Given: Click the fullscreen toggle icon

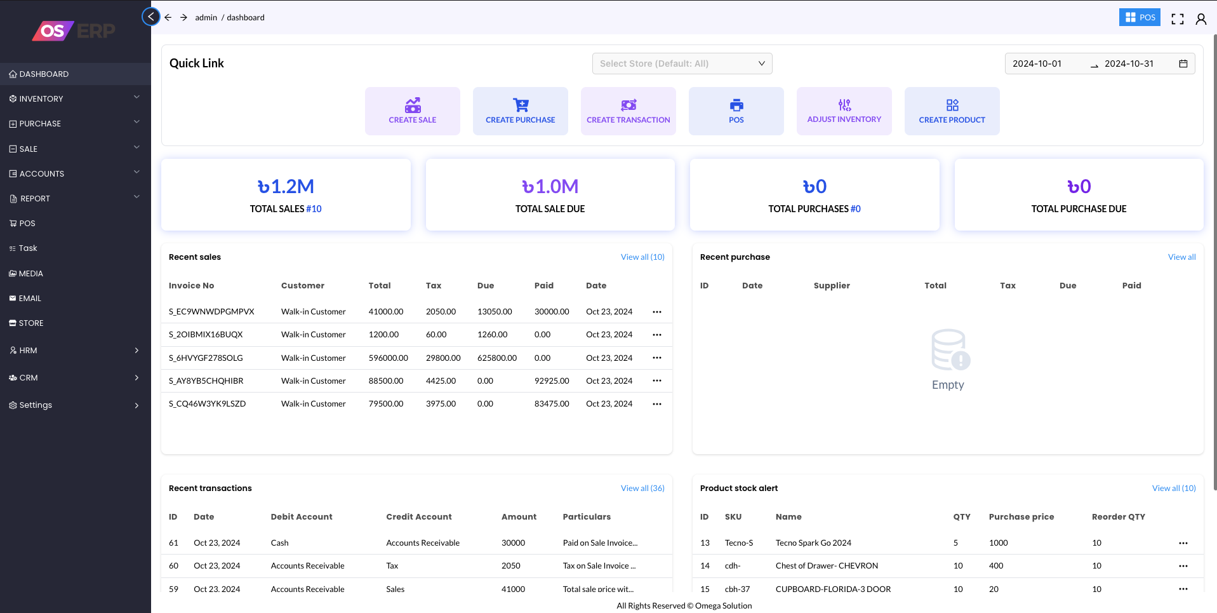Looking at the screenshot, I should [1177, 18].
